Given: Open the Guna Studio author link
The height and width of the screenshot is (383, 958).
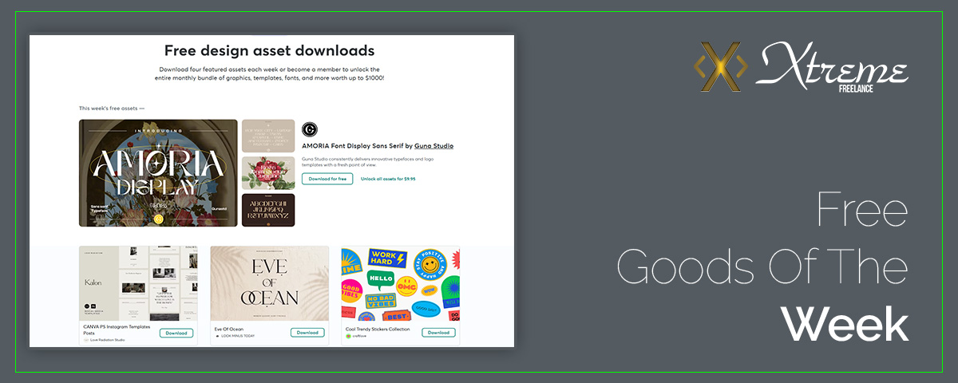Looking at the screenshot, I should pyautogui.click(x=434, y=146).
